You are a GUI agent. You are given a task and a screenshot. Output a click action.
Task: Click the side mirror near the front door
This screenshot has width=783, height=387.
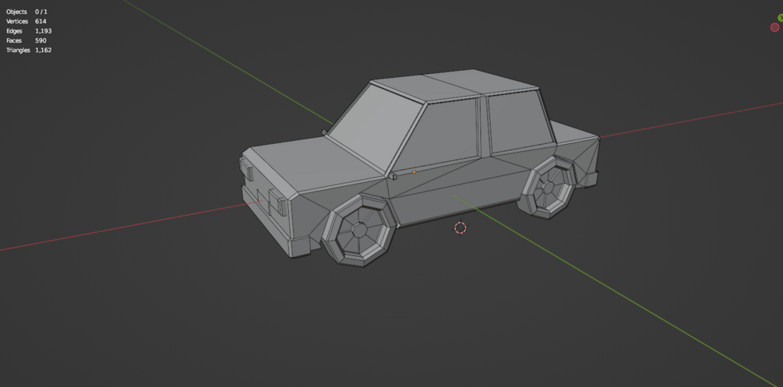393,176
